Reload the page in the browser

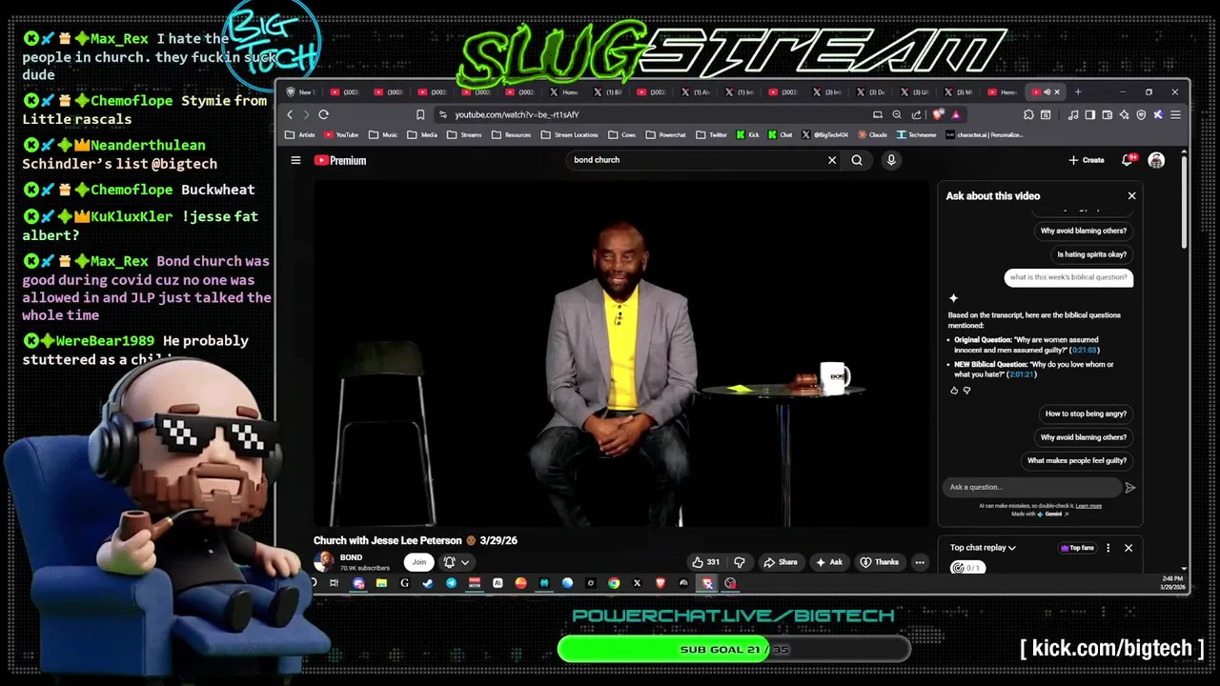pyautogui.click(x=323, y=114)
